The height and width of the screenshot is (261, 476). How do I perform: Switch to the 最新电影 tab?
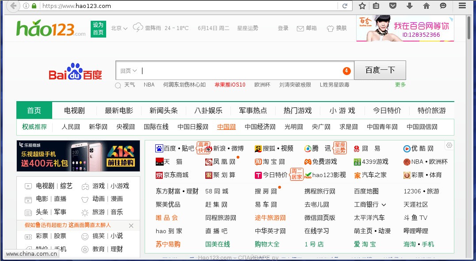coord(119,111)
